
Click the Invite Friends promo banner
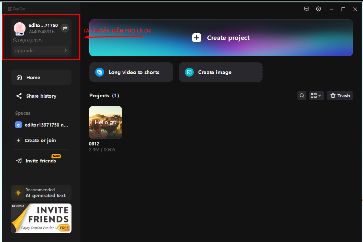(x=41, y=218)
